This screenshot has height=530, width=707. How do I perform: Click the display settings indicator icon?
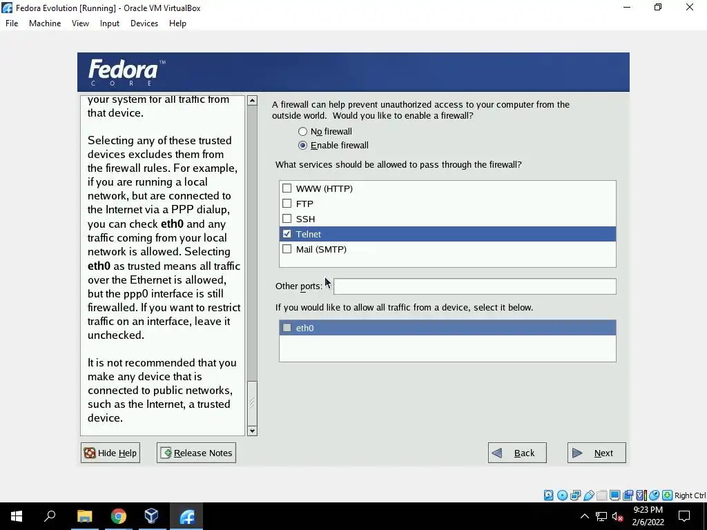pyautogui.click(x=614, y=495)
